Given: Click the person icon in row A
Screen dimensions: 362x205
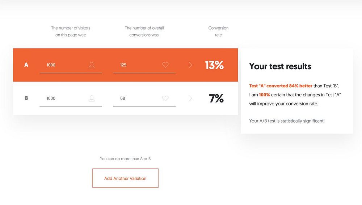Looking at the screenshot, I should tap(92, 65).
